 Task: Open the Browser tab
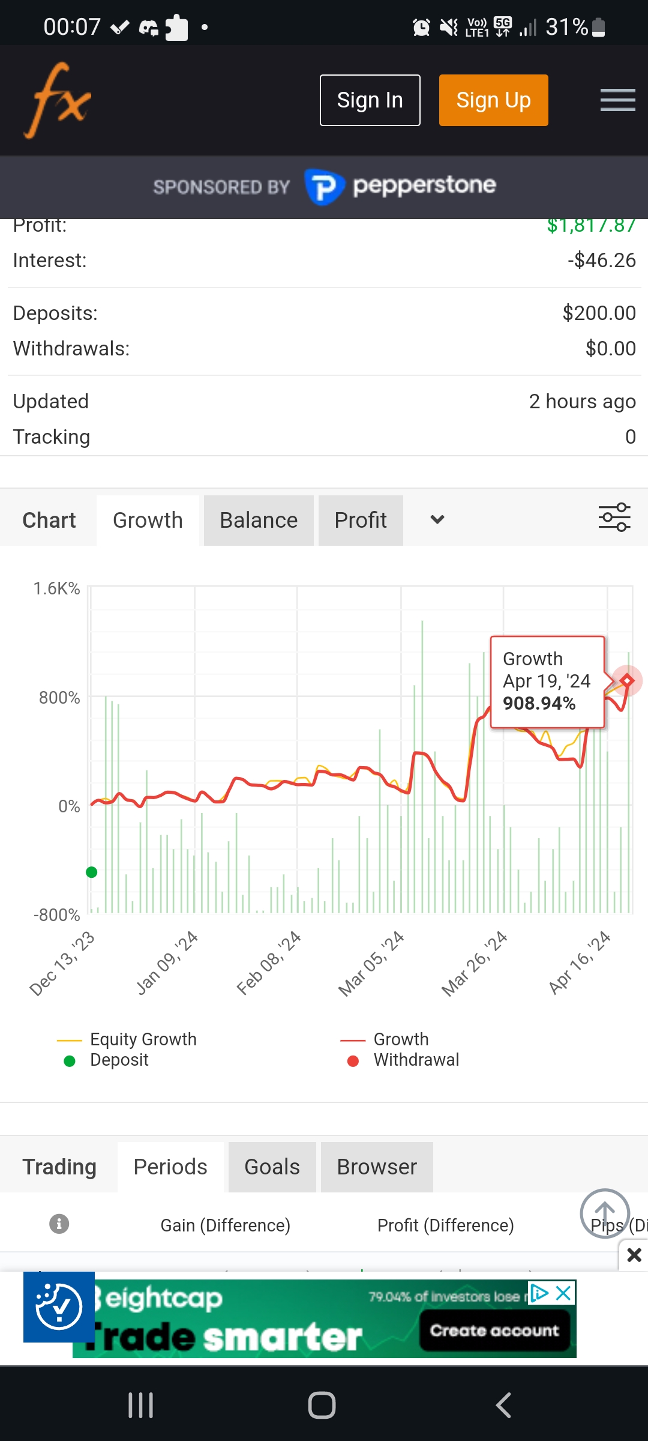377,1167
